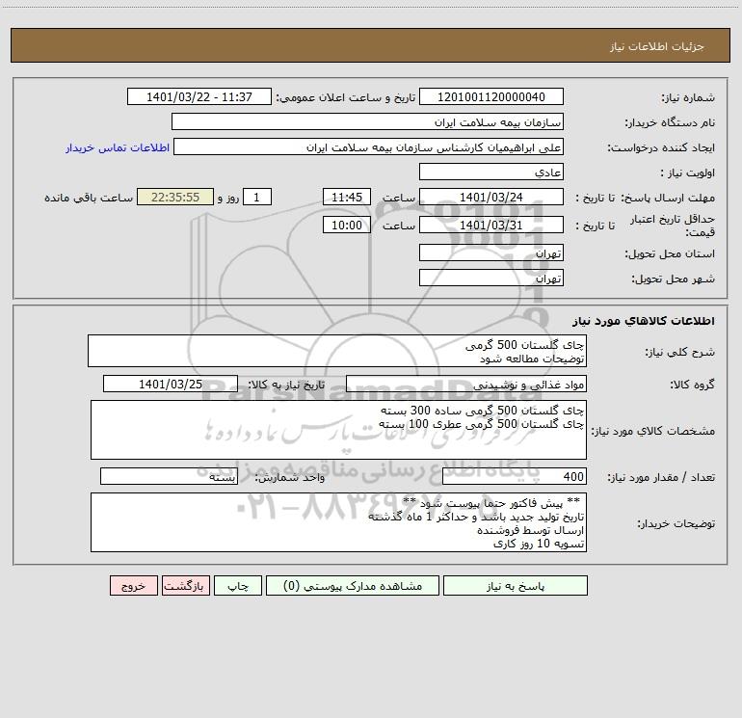Image resolution: width=742 pixels, height=718 pixels.
Task: Click the شماره نیاز label
Action: [688, 97]
